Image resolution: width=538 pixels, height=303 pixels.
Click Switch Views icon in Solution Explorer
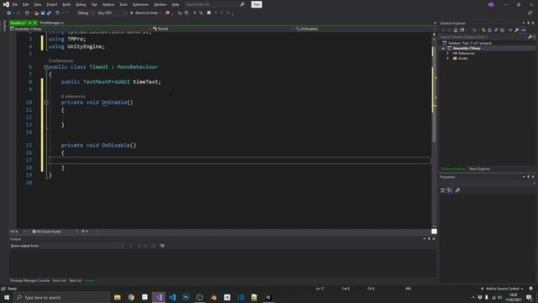pos(462,30)
